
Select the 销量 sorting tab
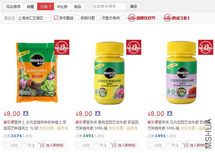31,6
